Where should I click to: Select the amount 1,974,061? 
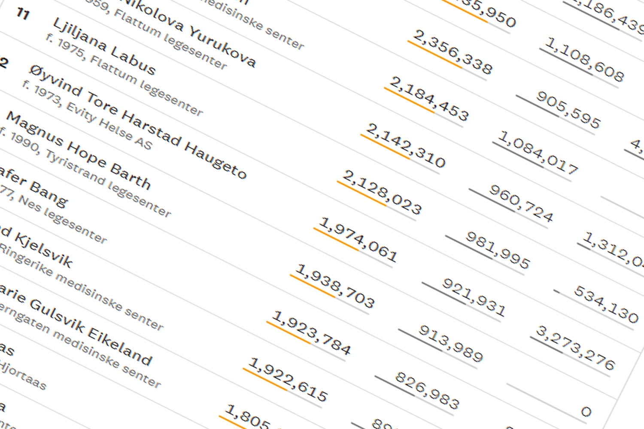coord(358,239)
